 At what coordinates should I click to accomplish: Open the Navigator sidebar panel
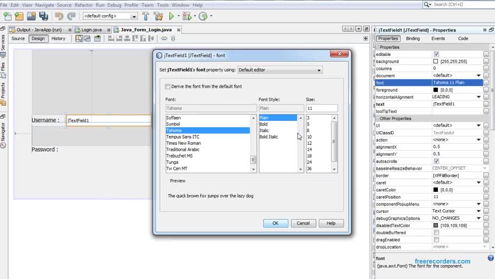click(3, 135)
